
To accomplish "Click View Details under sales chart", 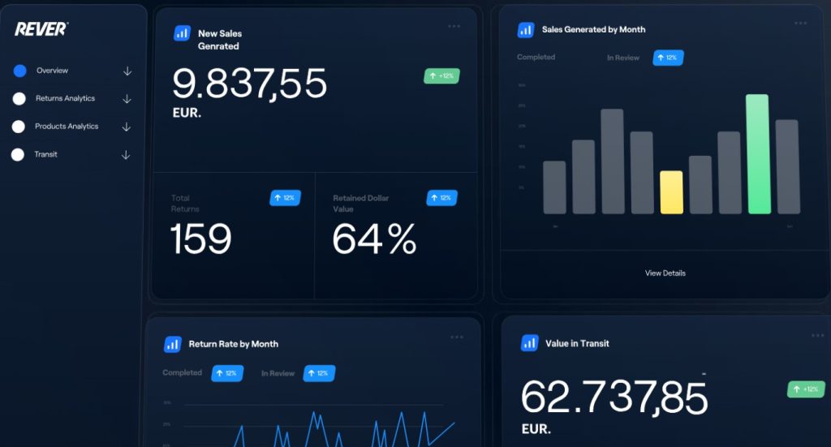I will (x=665, y=273).
